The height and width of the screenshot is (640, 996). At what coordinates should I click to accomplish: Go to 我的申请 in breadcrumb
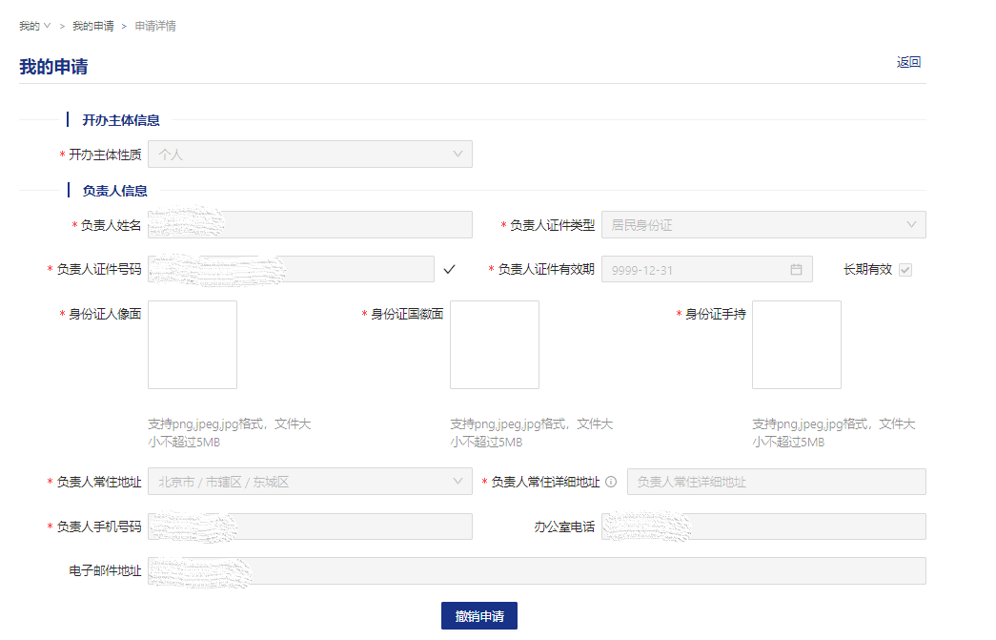click(x=92, y=26)
